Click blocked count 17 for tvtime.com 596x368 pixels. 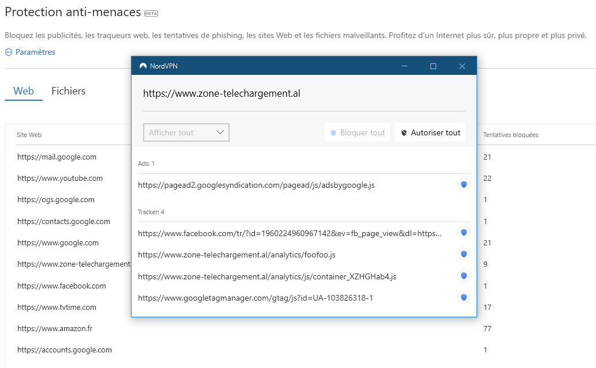tap(488, 308)
